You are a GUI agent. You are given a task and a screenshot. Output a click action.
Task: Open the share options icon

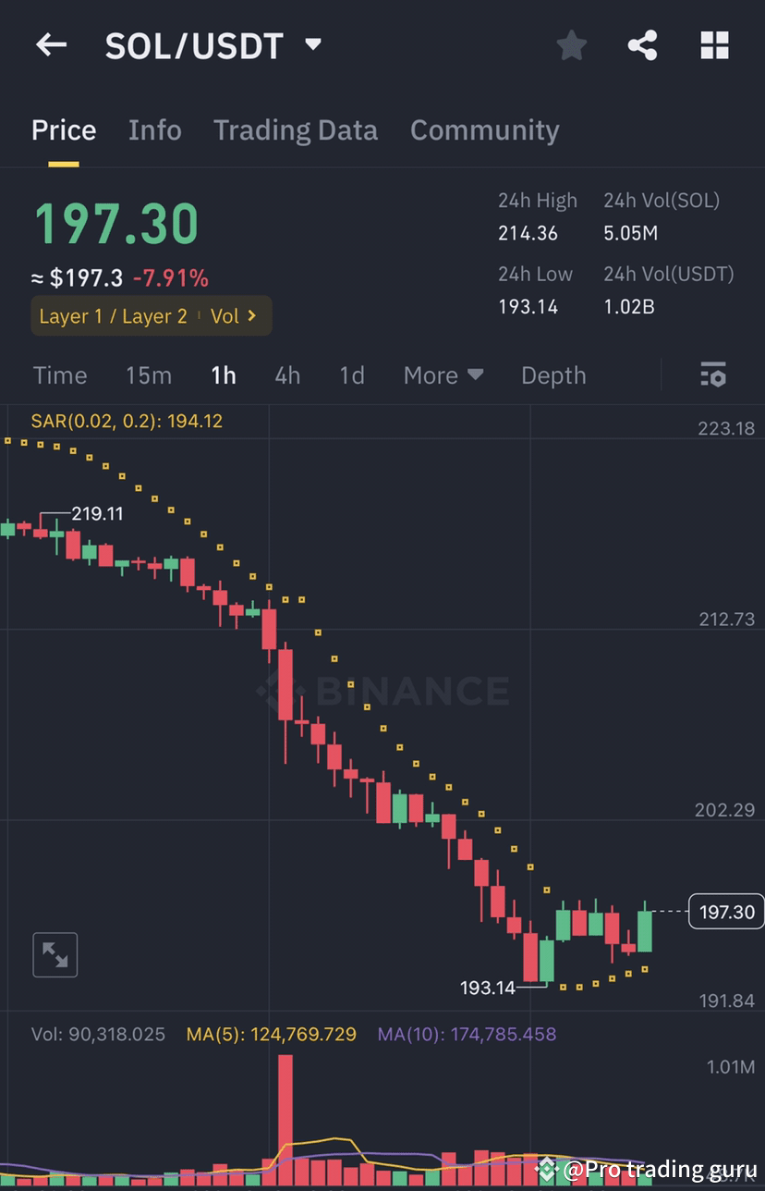[x=643, y=45]
